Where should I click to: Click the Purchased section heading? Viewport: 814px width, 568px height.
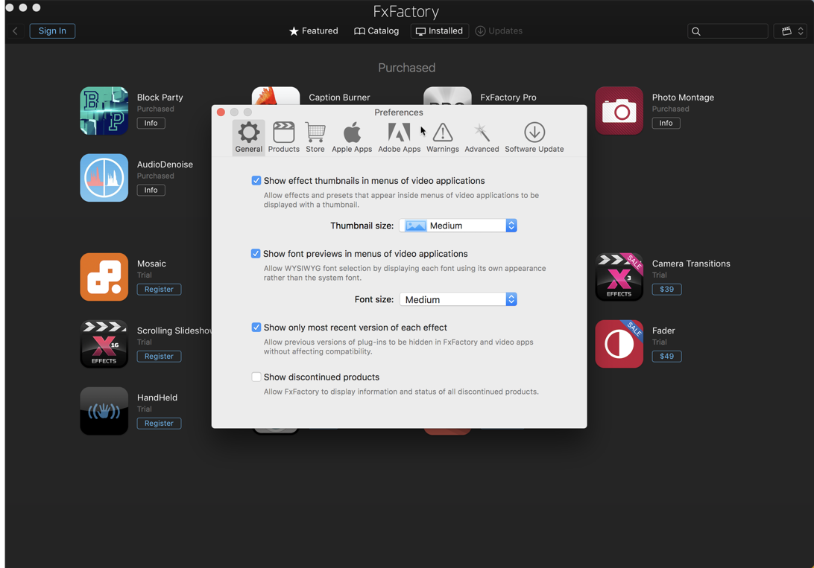406,68
